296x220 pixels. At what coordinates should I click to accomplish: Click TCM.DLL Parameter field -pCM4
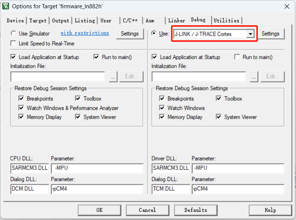(x=238, y=189)
